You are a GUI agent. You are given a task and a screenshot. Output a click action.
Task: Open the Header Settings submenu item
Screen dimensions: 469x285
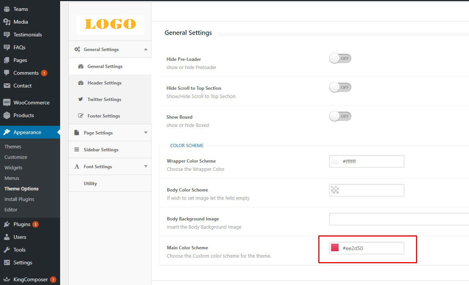pyautogui.click(x=104, y=83)
